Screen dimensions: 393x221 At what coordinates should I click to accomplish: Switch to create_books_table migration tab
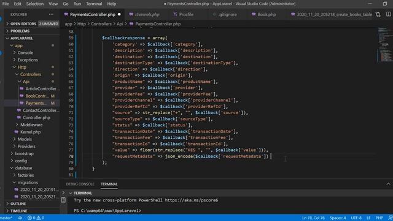point(334,15)
